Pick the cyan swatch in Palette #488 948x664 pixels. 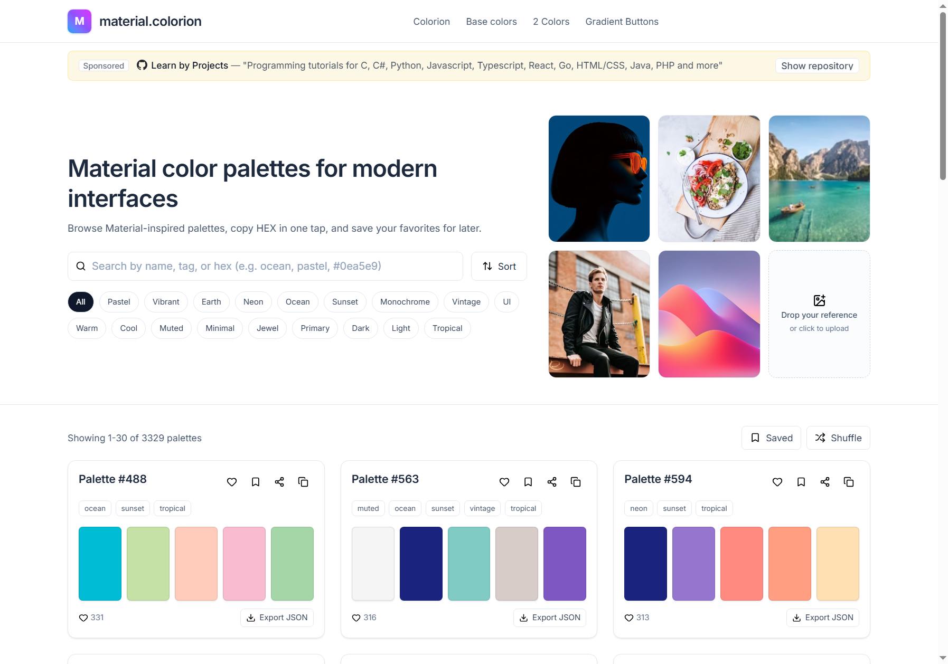click(x=100, y=564)
